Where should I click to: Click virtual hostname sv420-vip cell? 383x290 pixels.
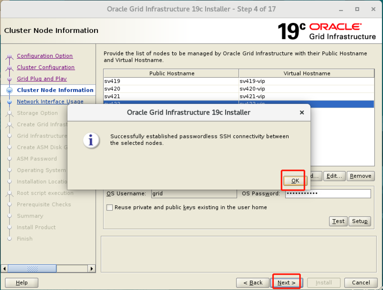click(x=306, y=89)
